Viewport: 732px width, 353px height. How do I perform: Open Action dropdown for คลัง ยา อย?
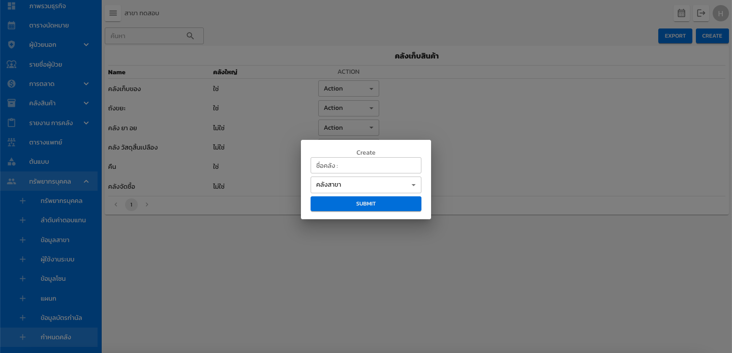(x=349, y=128)
